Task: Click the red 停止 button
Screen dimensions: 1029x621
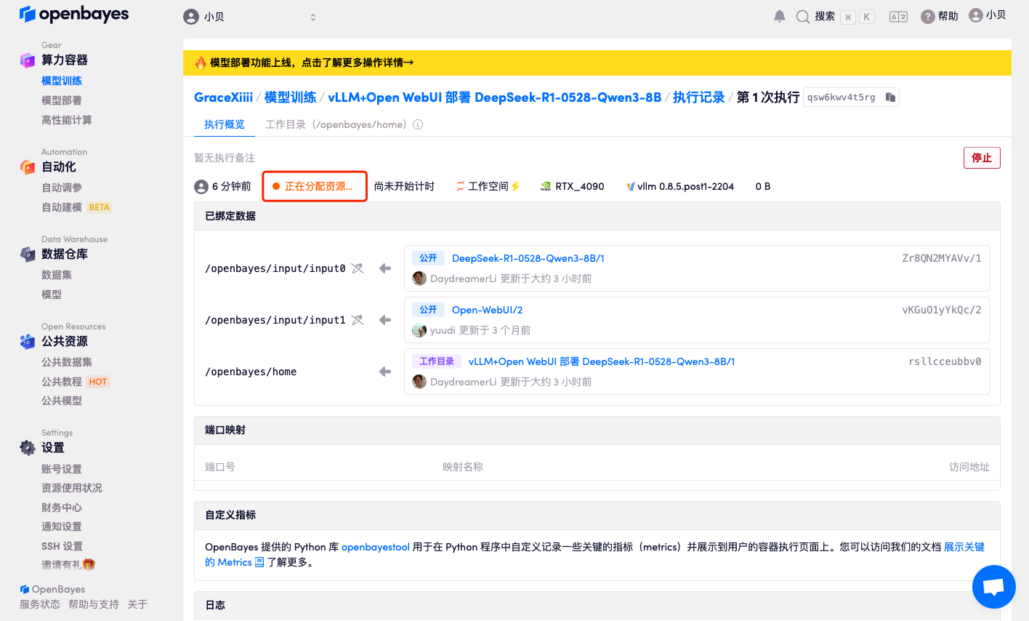Action: pos(982,158)
